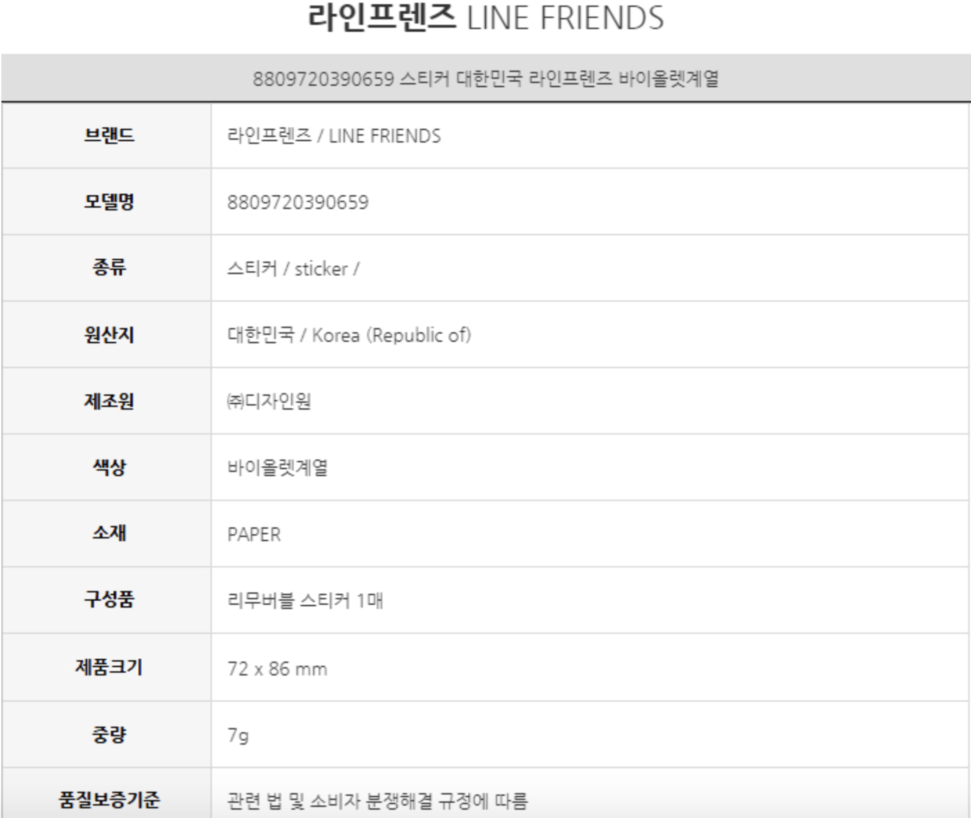Select the brand value 라인프렌즈 / LINE FRIENDS
This screenshot has height=818, width=971.
pyautogui.click(x=334, y=136)
